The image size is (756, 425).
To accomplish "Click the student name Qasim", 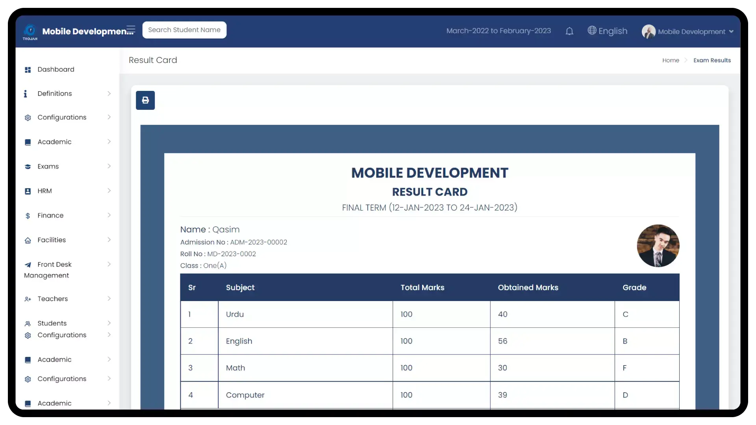I will (226, 229).
